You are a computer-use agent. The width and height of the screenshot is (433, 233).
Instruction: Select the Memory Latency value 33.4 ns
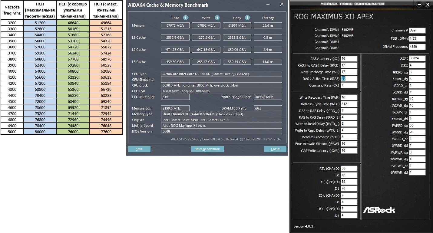[268, 25]
